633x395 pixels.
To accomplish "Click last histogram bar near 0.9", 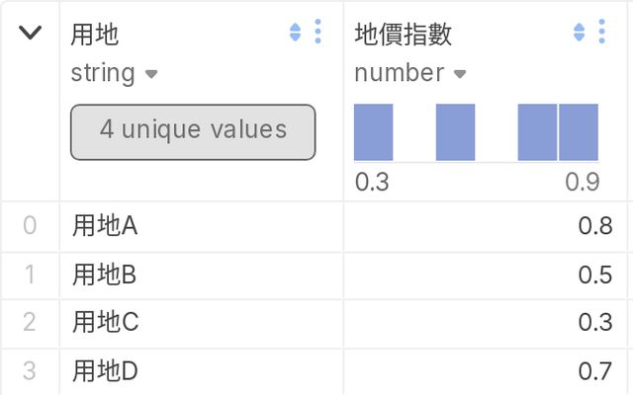I will (x=579, y=132).
